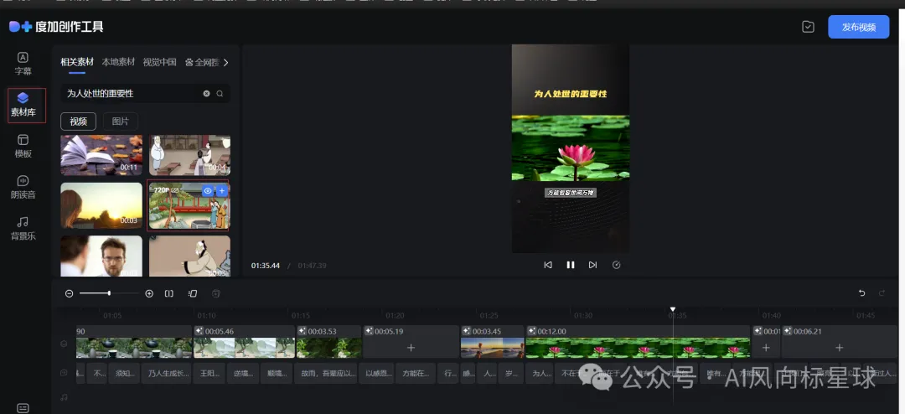Click the split clip icon in timeline toolbar
Viewport: 905px width, 414px height.
point(169,293)
